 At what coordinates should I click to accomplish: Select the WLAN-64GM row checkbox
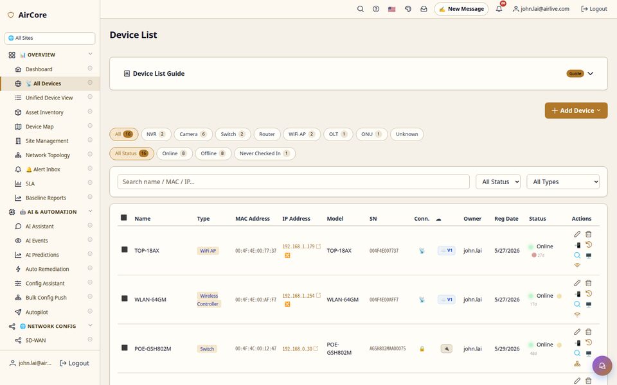tap(124, 298)
